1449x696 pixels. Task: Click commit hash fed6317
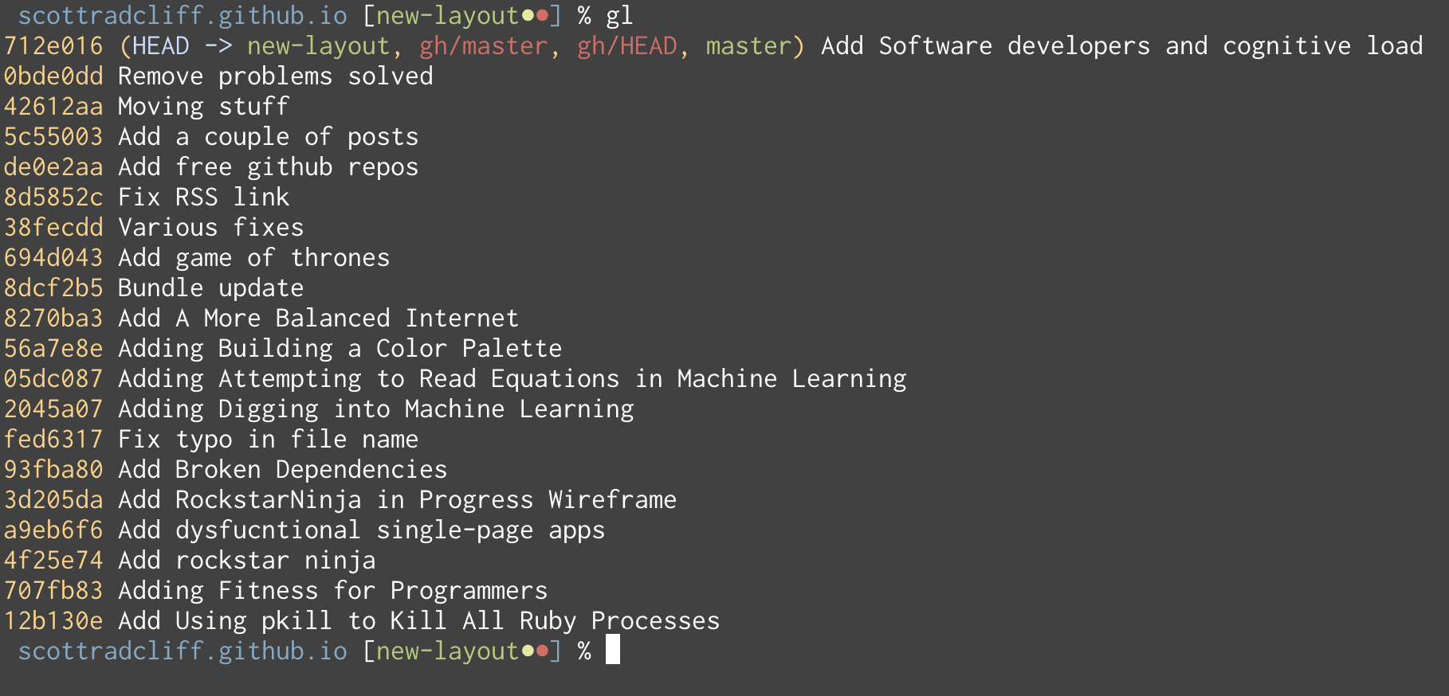point(53,440)
